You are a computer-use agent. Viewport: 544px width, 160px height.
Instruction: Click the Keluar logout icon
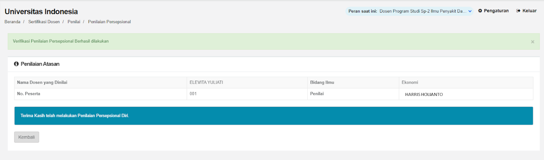518,11
